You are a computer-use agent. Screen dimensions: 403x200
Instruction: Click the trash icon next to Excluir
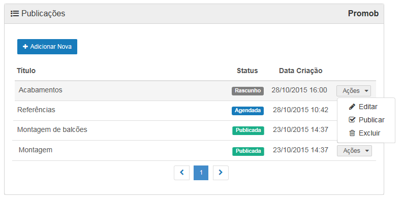pos(352,133)
